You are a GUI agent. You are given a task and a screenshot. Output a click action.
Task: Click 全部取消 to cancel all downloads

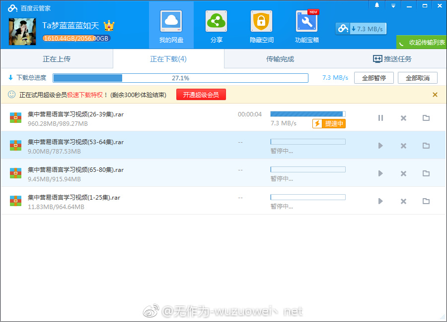tap(417, 77)
